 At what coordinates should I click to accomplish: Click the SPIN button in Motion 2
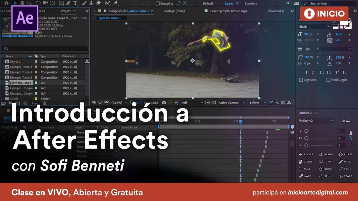(325, 176)
